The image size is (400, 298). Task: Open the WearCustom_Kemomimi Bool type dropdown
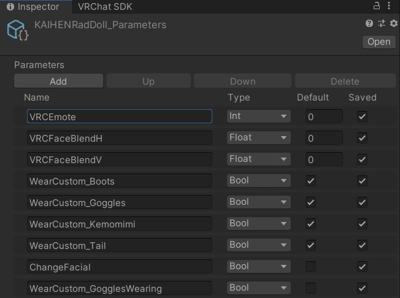coord(259,223)
